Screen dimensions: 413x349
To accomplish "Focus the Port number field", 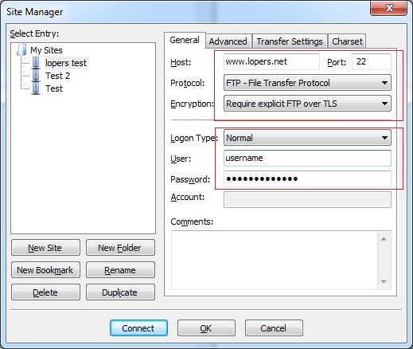I will tap(372, 61).
